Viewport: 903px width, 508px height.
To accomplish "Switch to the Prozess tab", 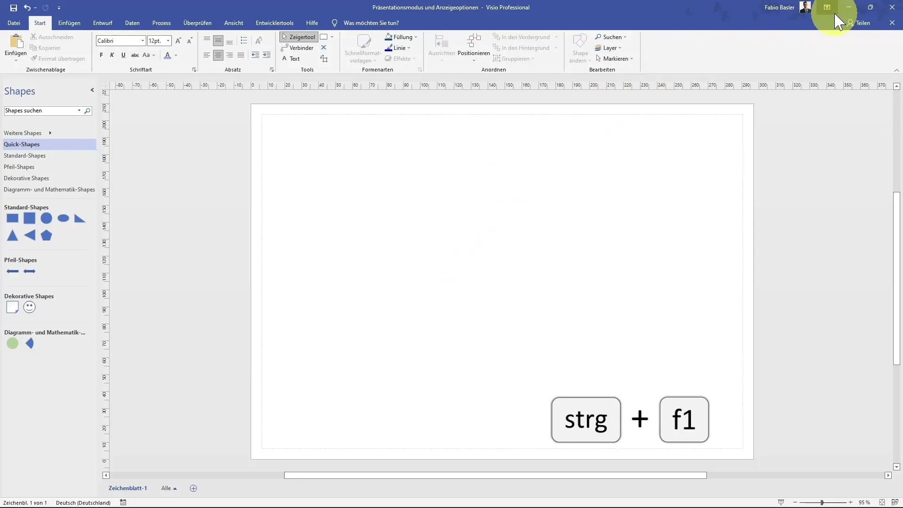I will pos(161,23).
